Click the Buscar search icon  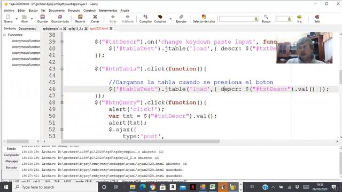point(266,19)
